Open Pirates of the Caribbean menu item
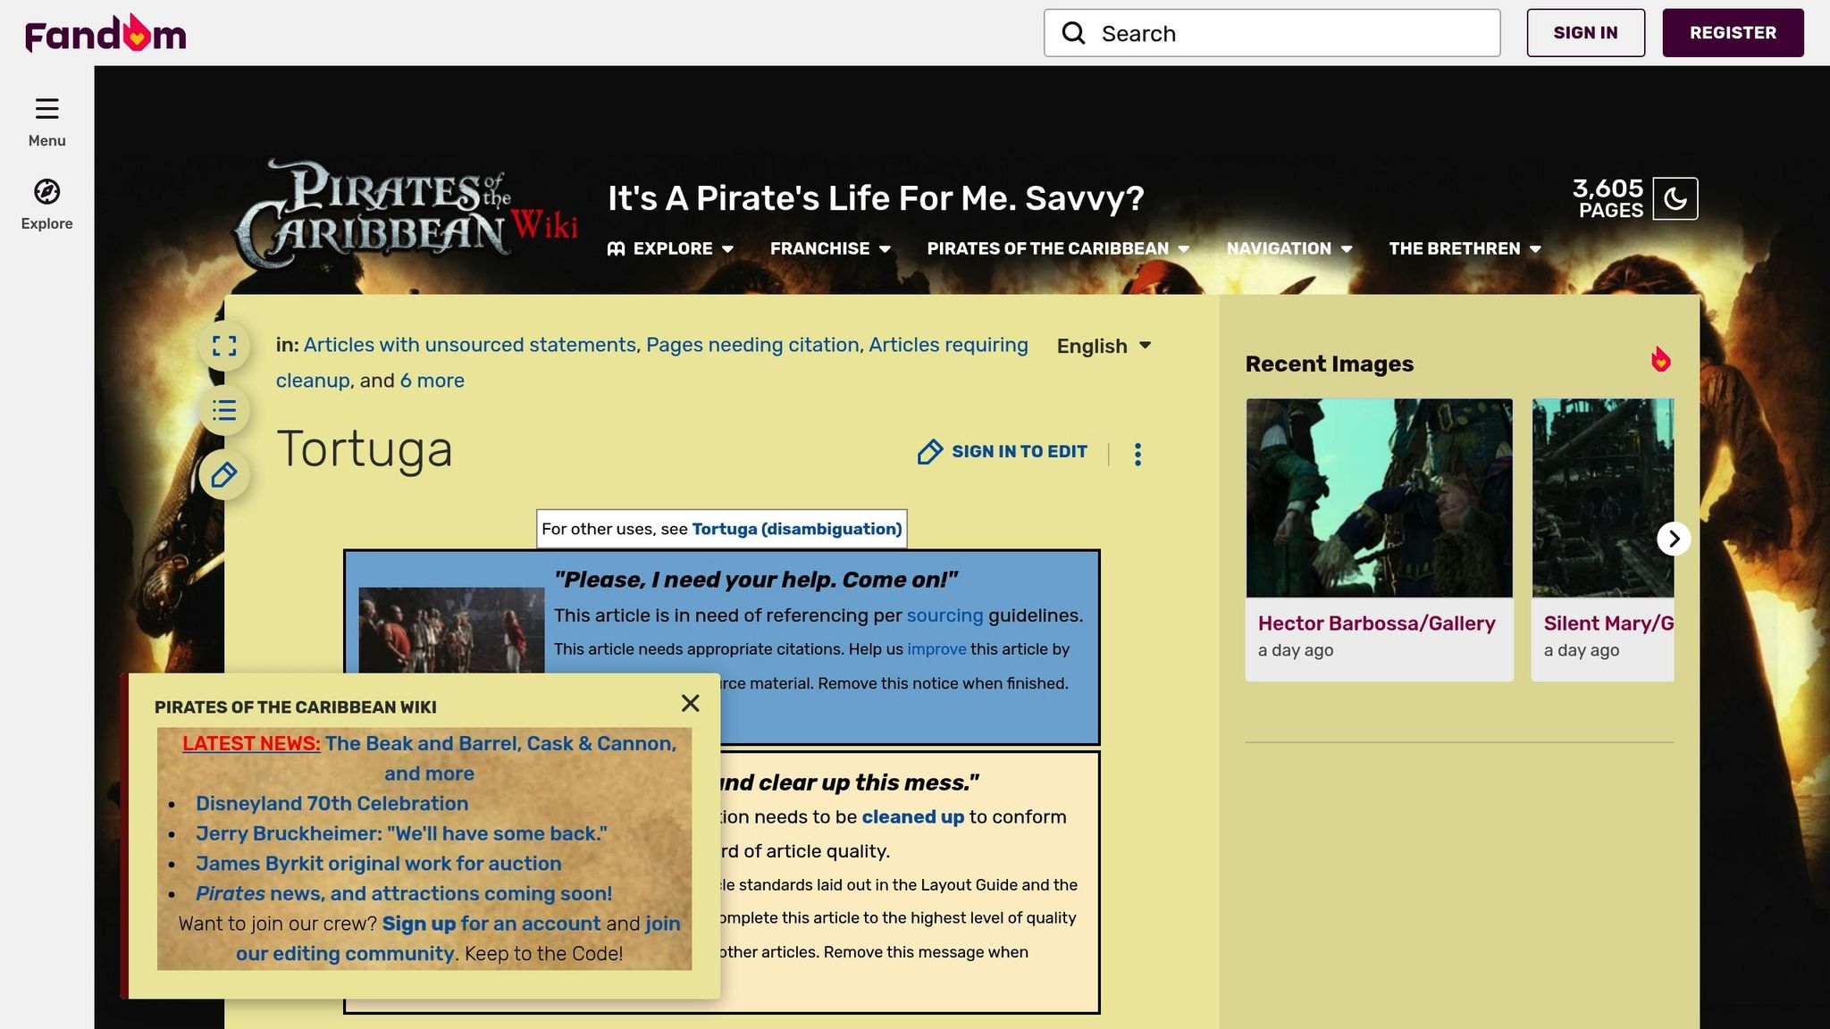Screen dimensions: 1830x1029 1057,249
